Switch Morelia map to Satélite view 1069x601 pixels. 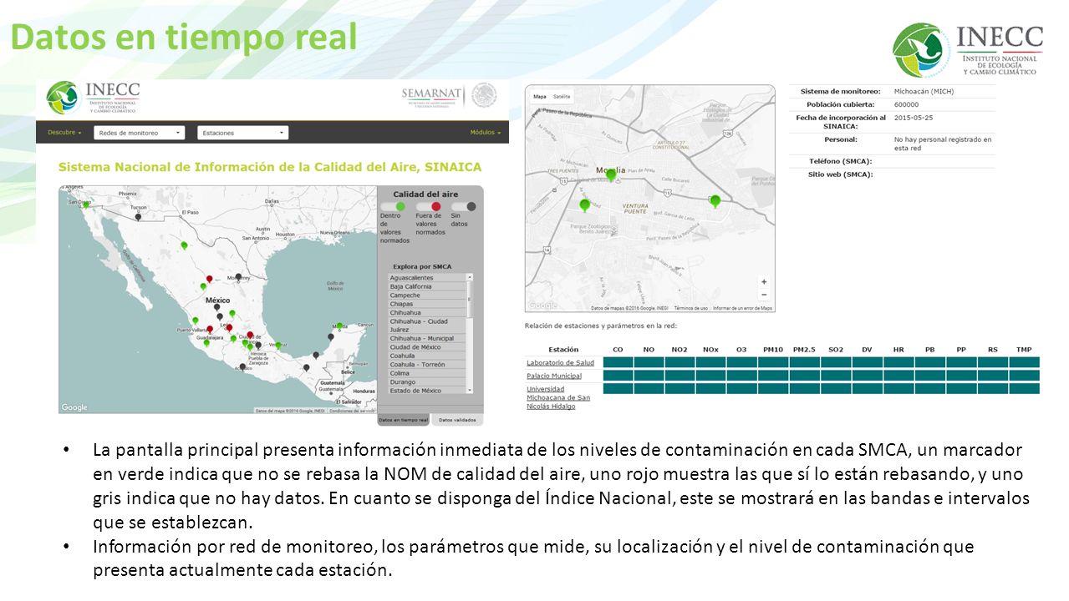pyautogui.click(x=562, y=97)
